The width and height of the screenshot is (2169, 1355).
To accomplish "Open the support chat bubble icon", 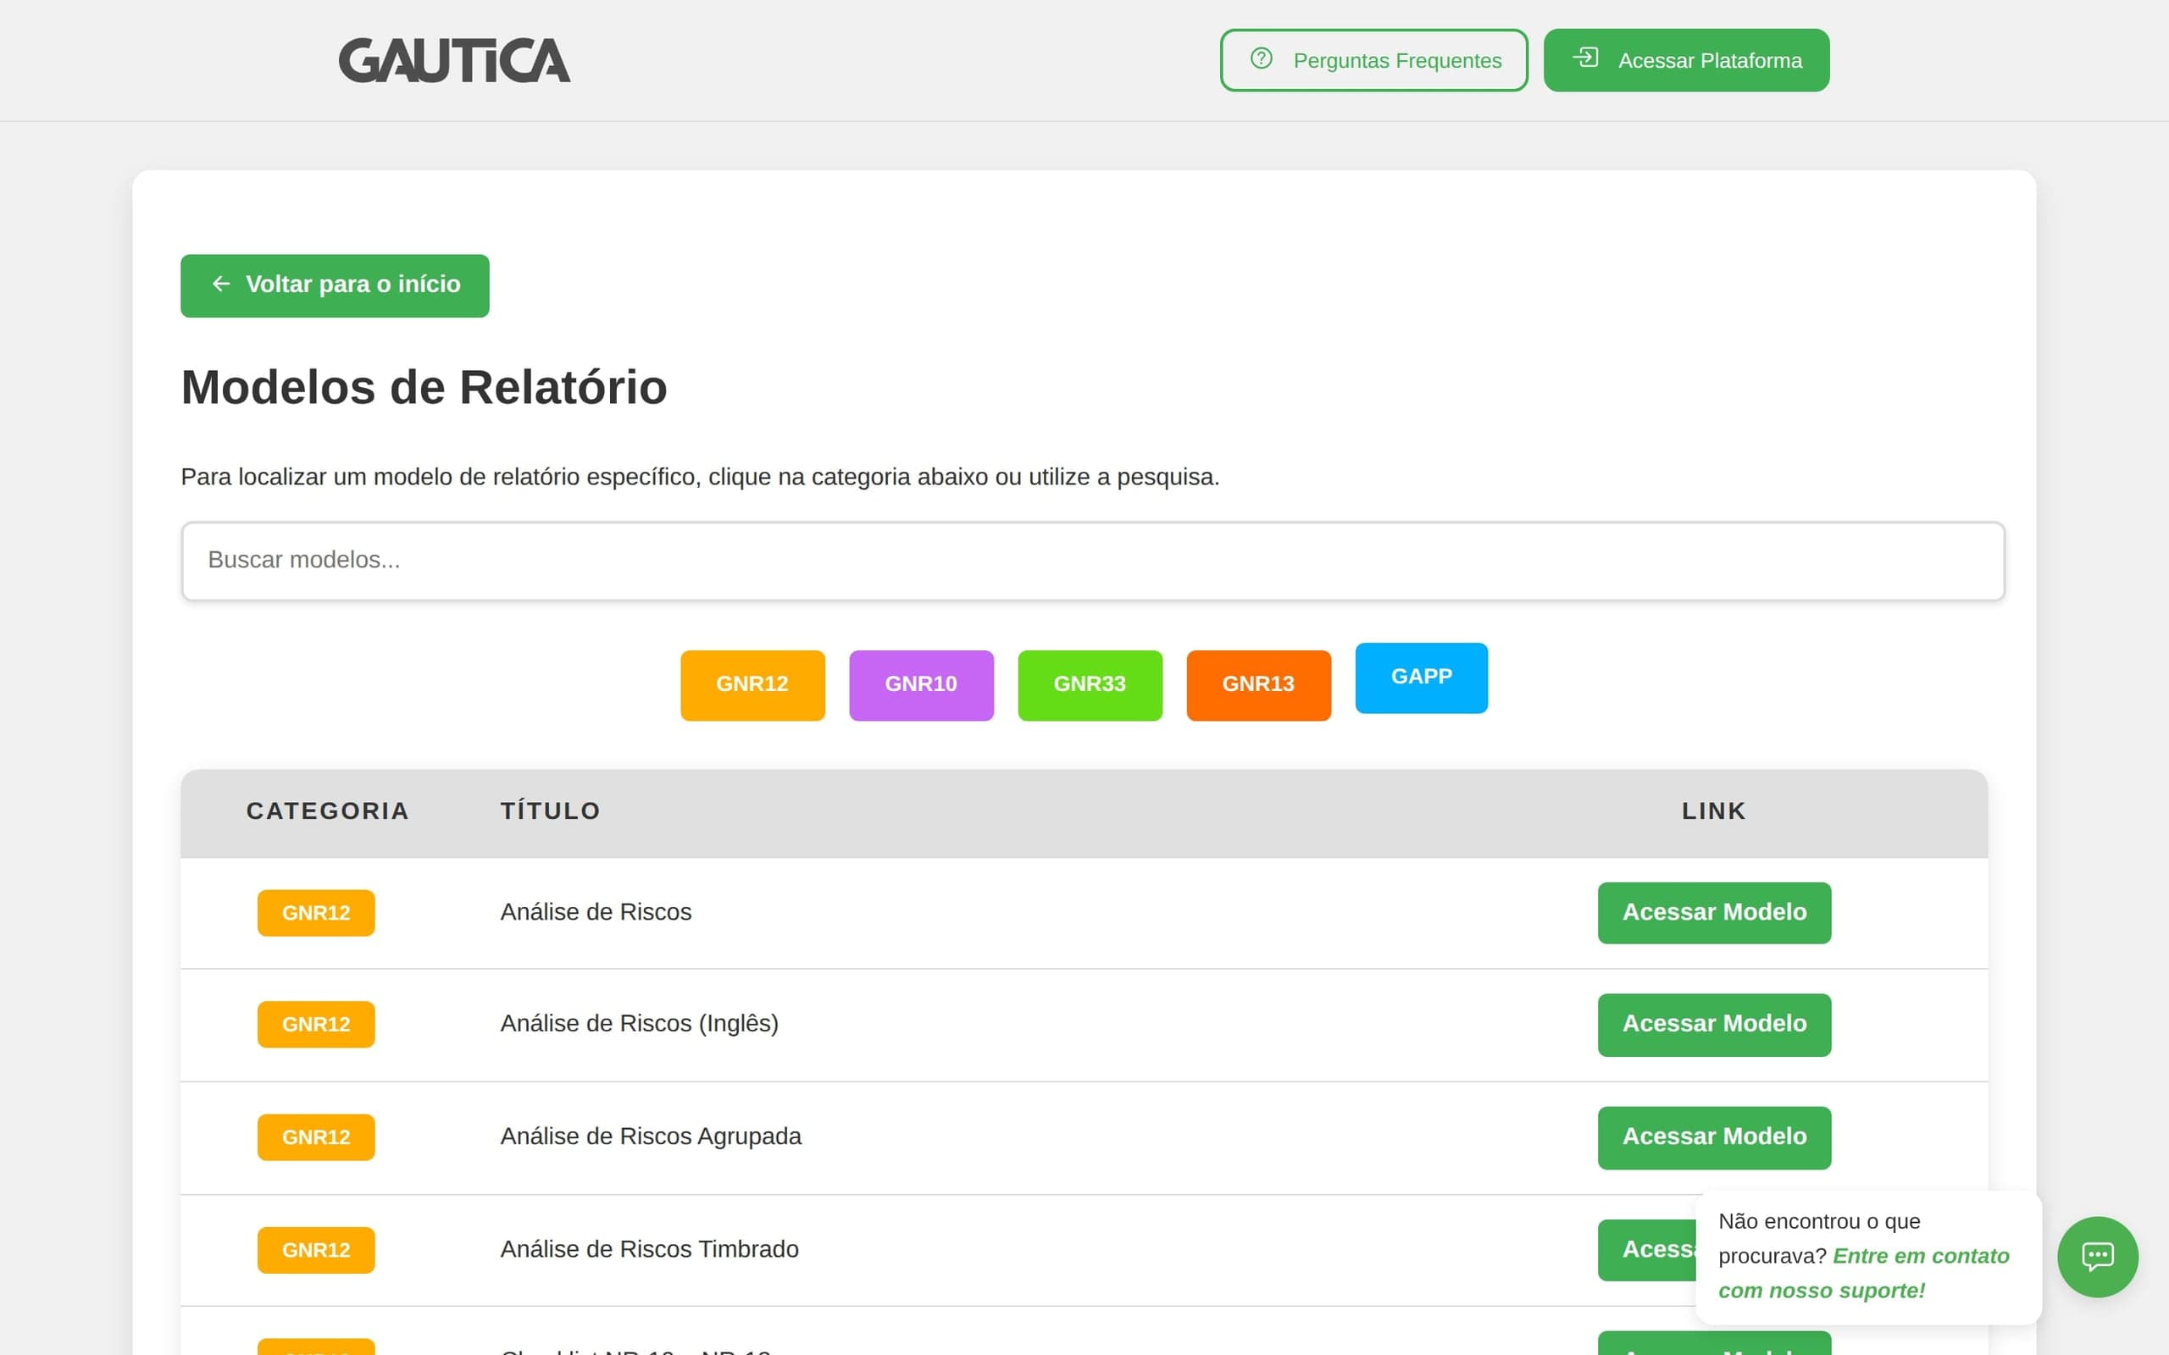I will [x=2097, y=1257].
